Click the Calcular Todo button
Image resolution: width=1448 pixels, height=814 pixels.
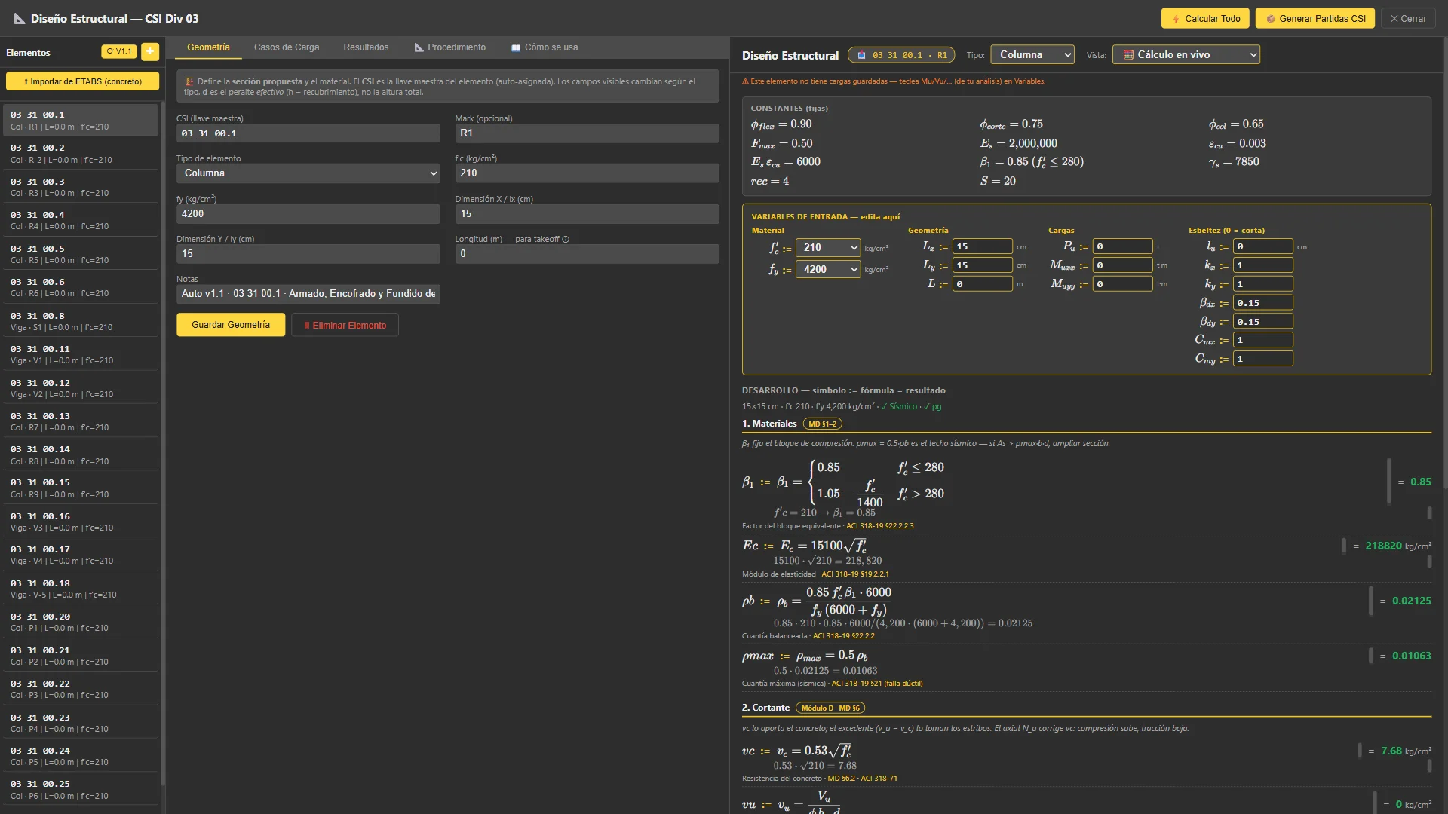tap(1205, 19)
